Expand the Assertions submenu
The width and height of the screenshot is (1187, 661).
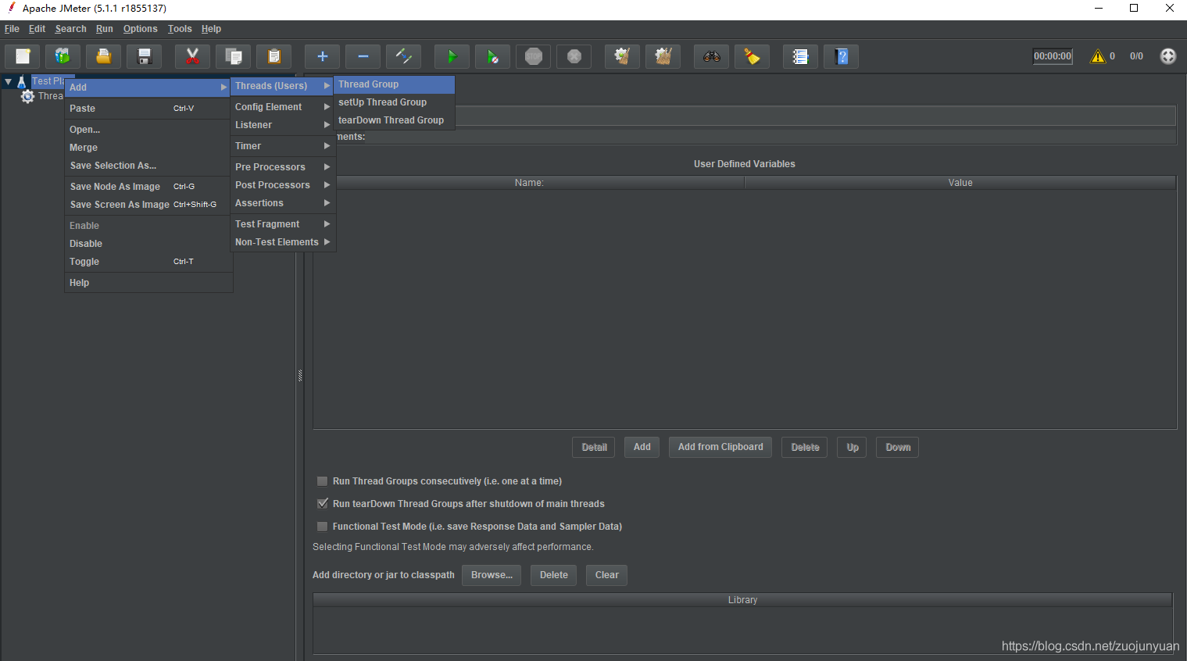pyautogui.click(x=284, y=203)
